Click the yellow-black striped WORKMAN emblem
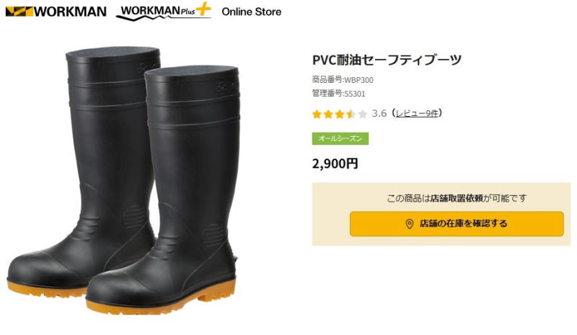Image resolution: width=577 pixels, height=335 pixels. 19,12
